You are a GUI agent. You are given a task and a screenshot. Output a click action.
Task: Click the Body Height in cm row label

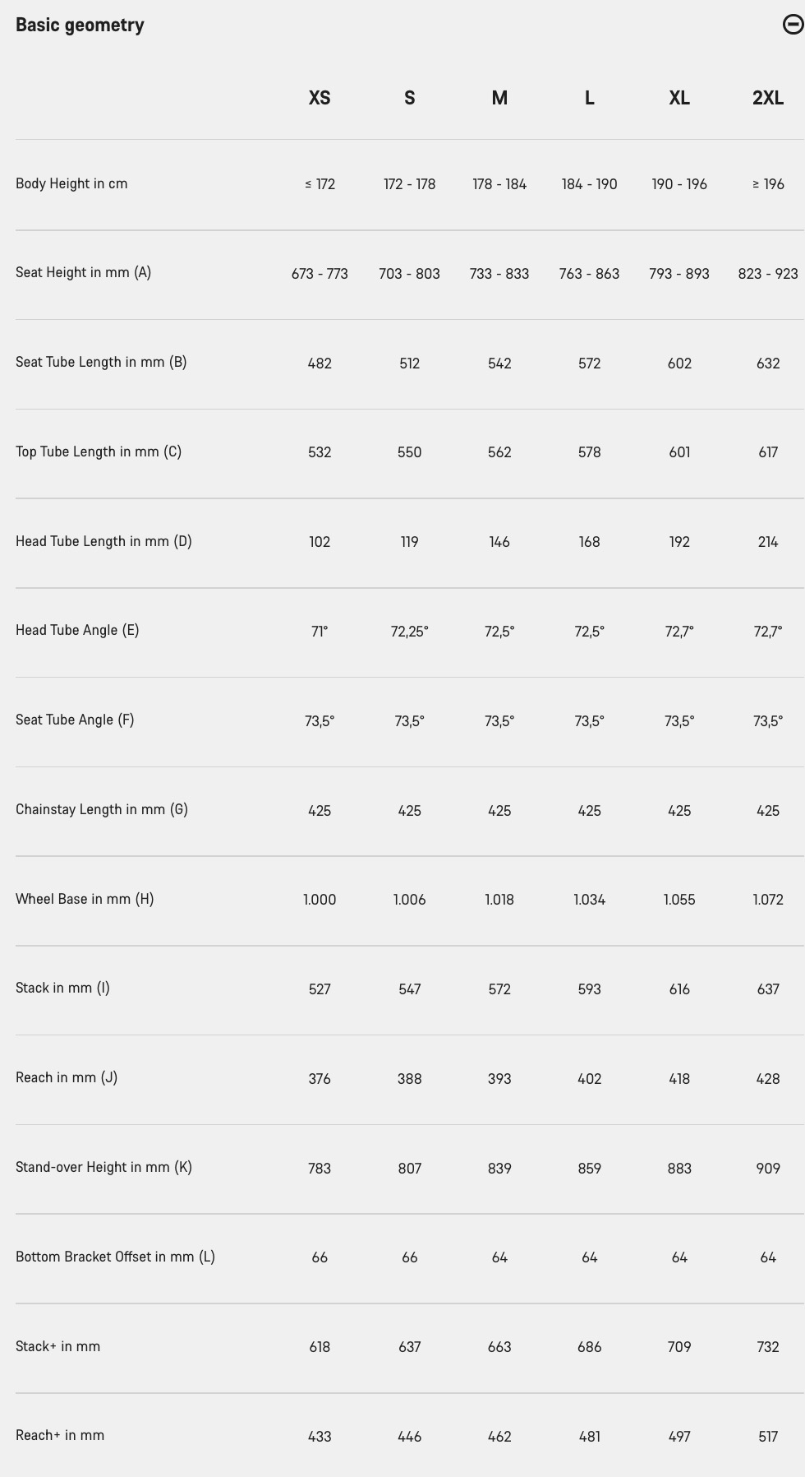coord(71,183)
